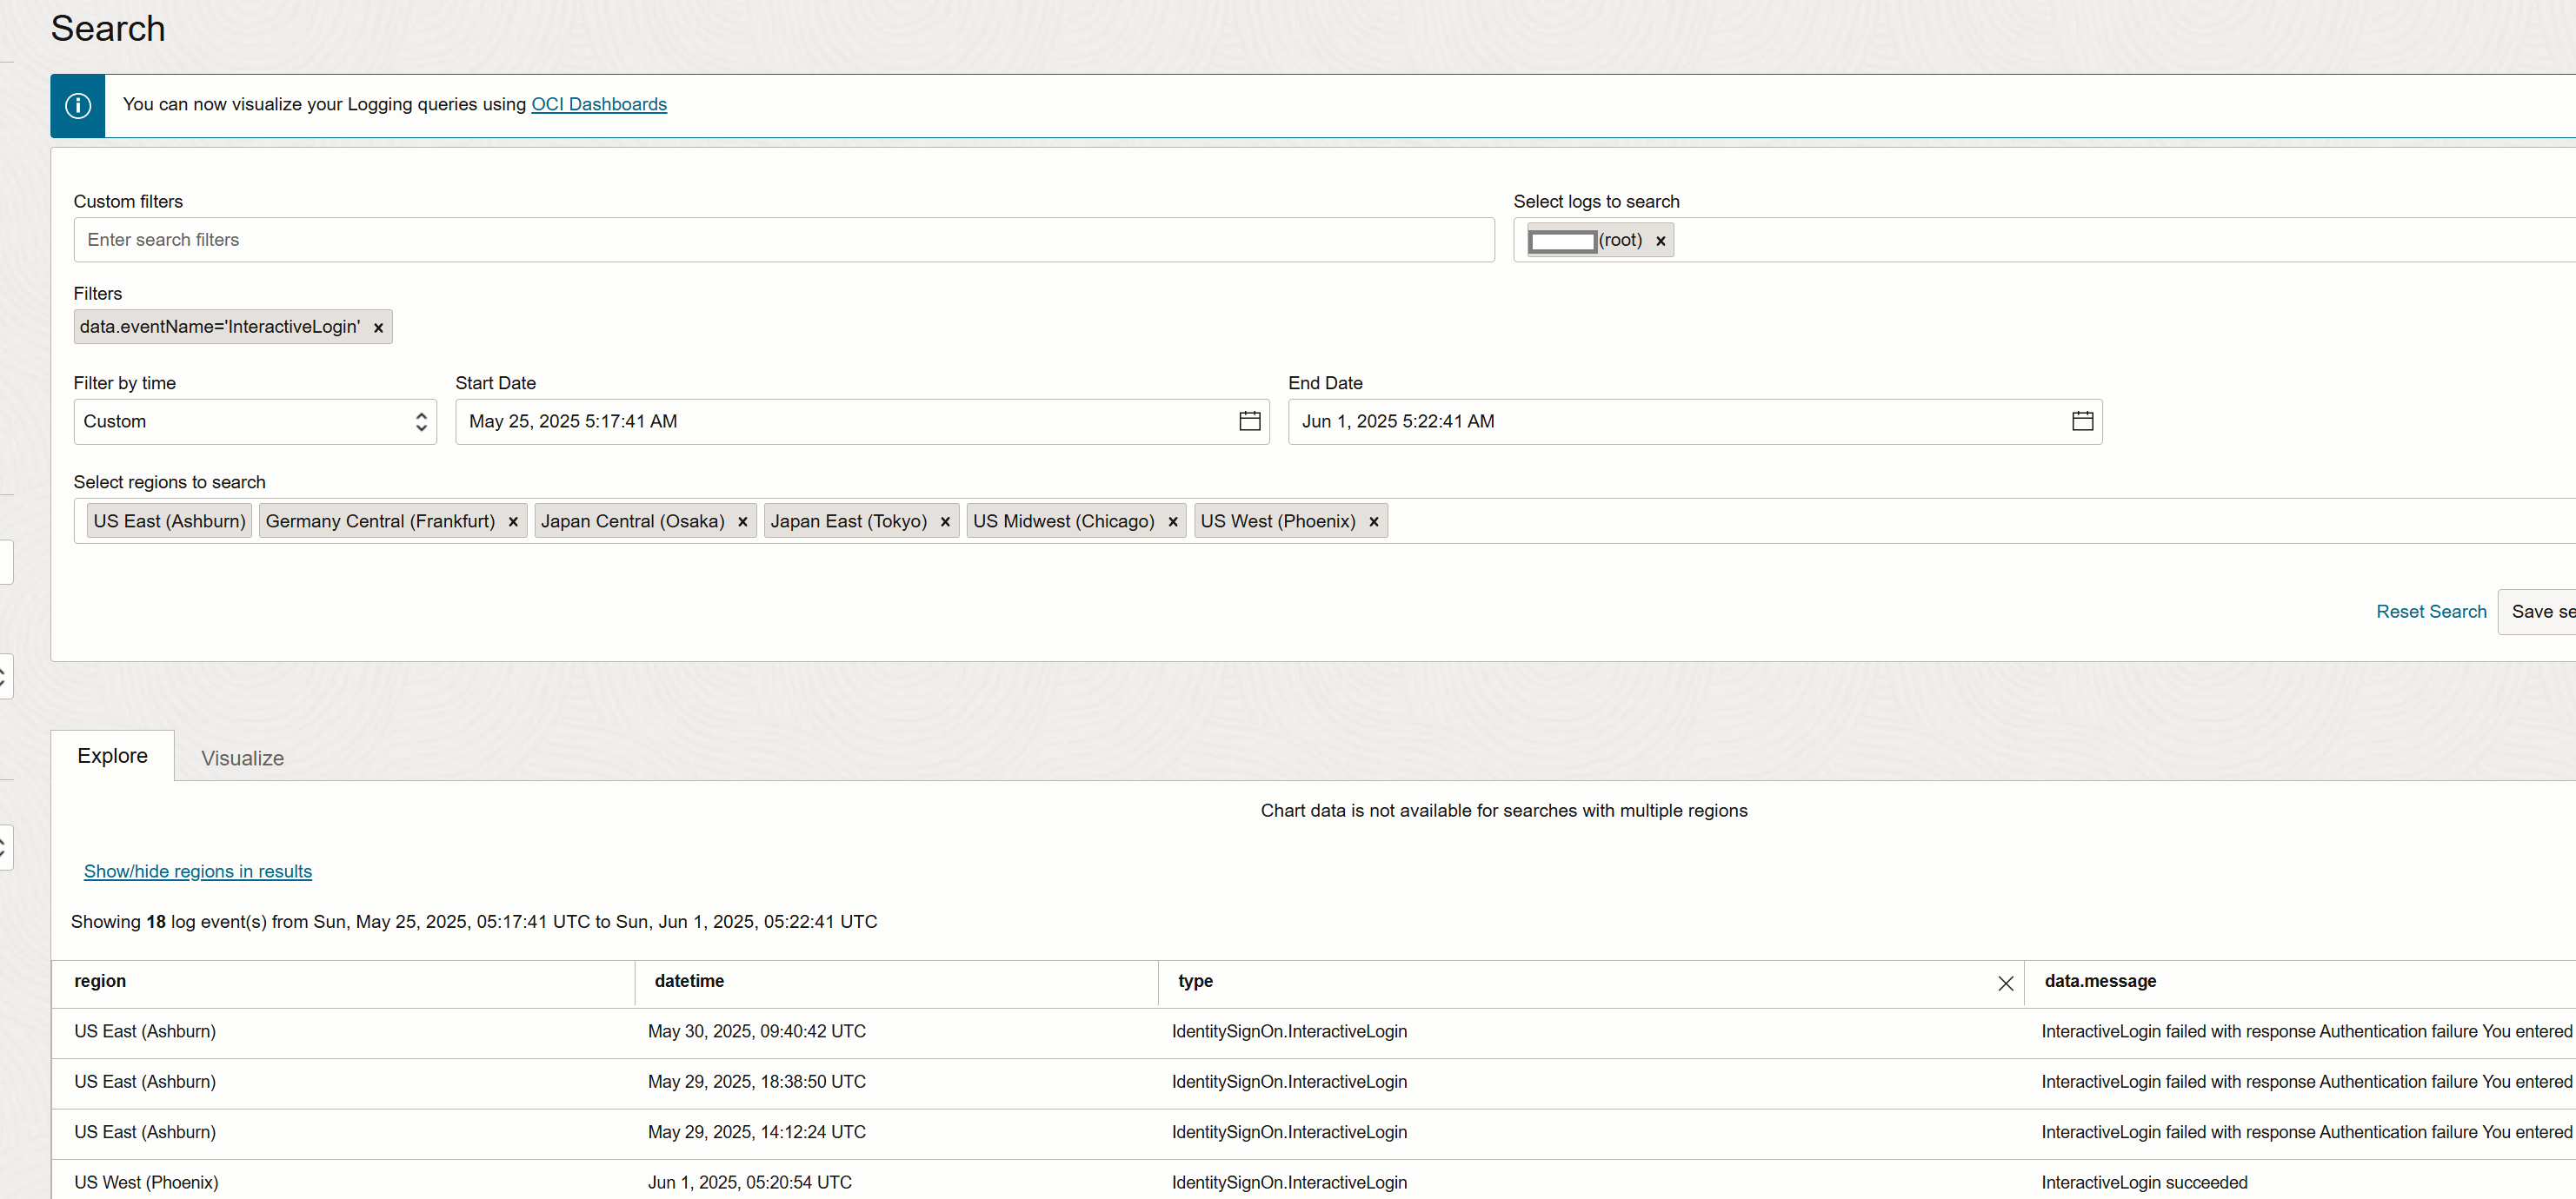Click the US East (Ashburn) region chip
The image size is (2576, 1199).
[169, 521]
